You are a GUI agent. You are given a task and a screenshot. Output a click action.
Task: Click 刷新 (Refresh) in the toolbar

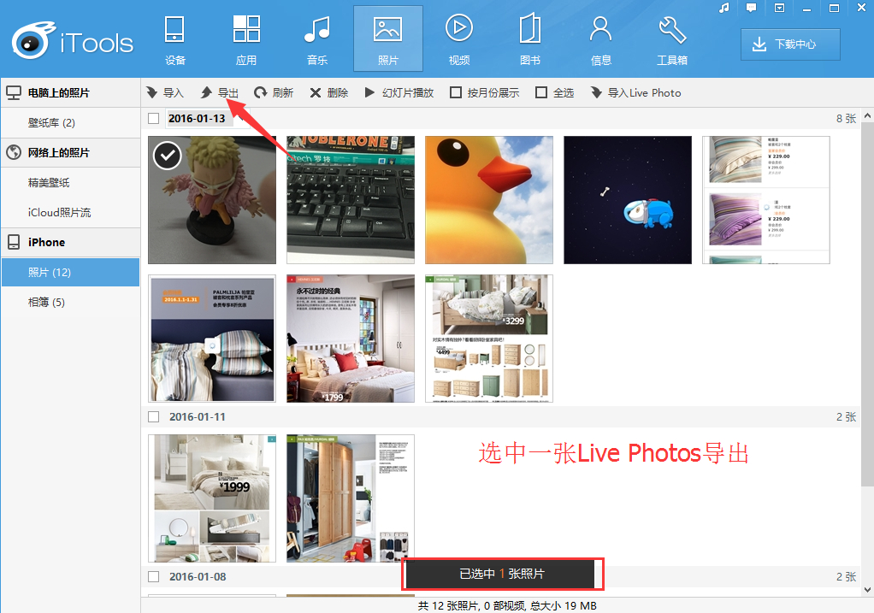click(274, 92)
